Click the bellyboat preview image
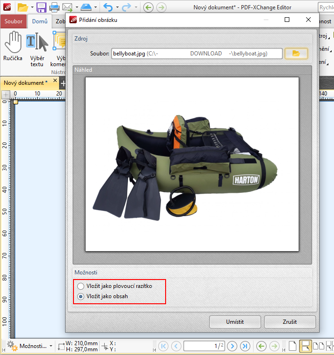This screenshot has width=334, height=355. coord(192,164)
